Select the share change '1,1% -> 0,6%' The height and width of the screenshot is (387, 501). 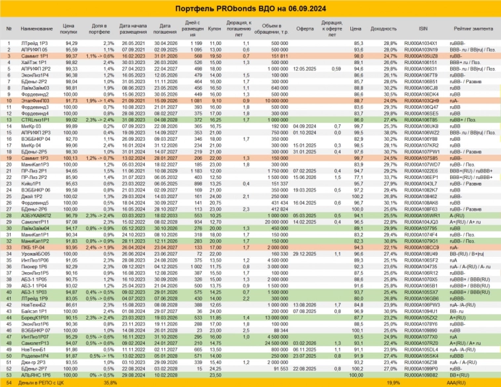100,56
